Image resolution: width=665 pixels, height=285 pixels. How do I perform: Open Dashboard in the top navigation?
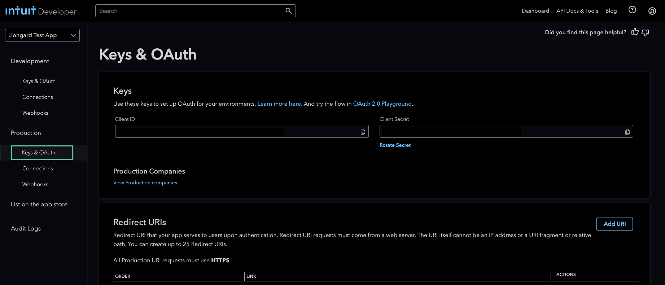[x=535, y=11]
